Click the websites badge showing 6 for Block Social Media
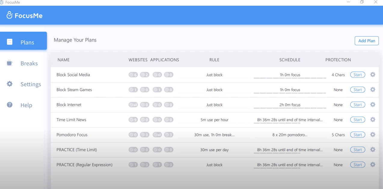 tap(133, 75)
